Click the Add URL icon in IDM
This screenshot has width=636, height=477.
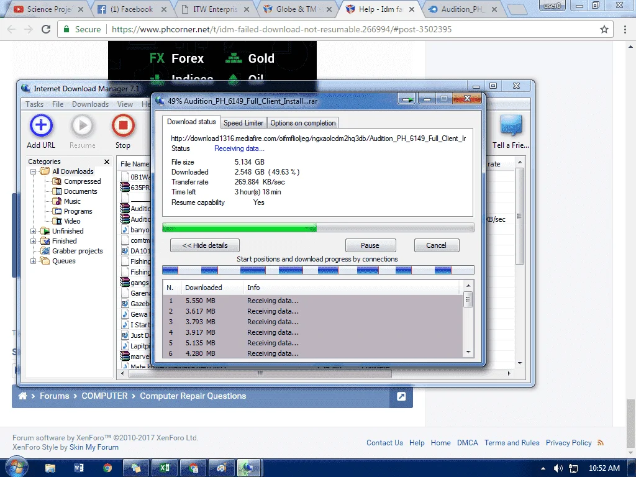tap(41, 125)
